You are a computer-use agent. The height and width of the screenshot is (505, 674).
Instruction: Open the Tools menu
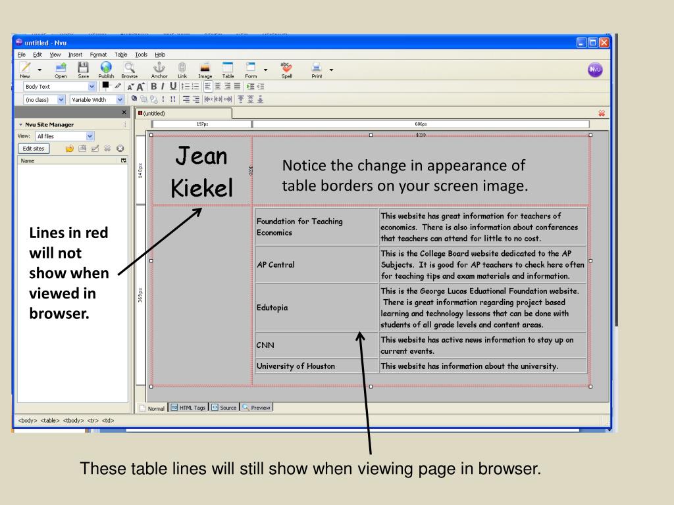141,55
